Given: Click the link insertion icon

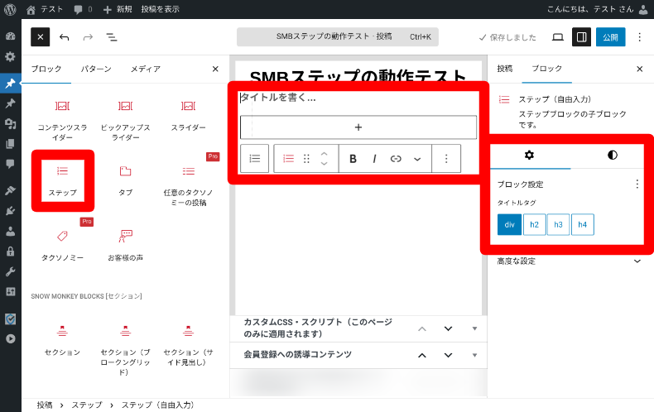Looking at the screenshot, I should (396, 158).
